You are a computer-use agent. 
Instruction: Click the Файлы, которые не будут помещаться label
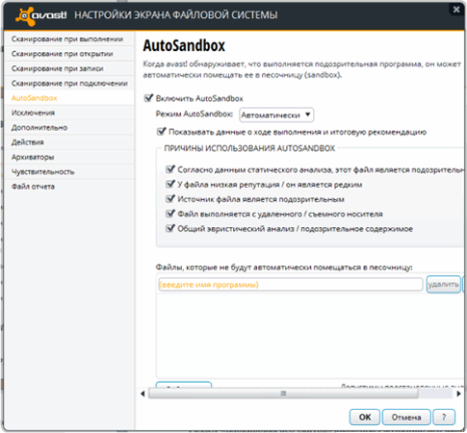pyautogui.click(x=284, y=267)
